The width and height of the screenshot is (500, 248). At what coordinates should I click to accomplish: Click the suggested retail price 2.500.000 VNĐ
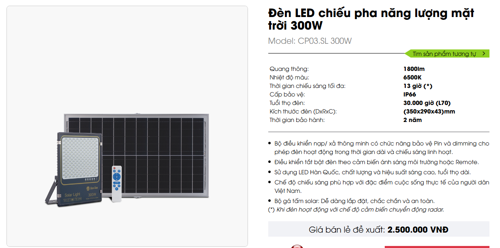[x=418, y=230]
